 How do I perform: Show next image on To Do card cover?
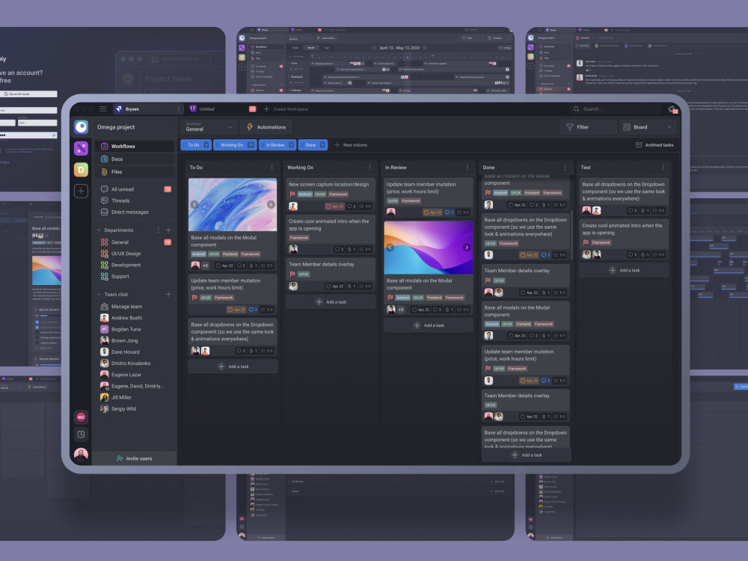pyautogui.click(x=271, y=204)
